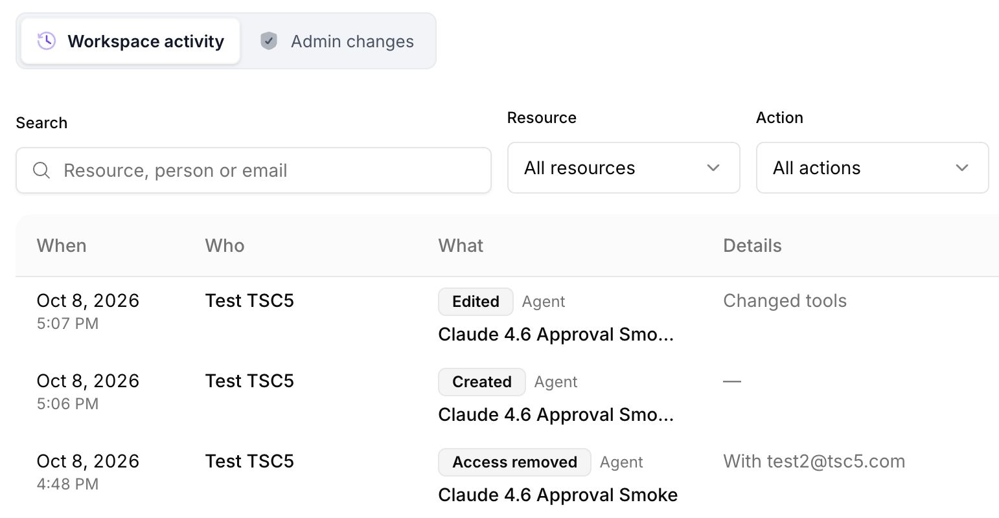The width and height of the screenshot is (999, 518).
Task: Click the clock history icon on Workspace activity
Action: [46, 41]
